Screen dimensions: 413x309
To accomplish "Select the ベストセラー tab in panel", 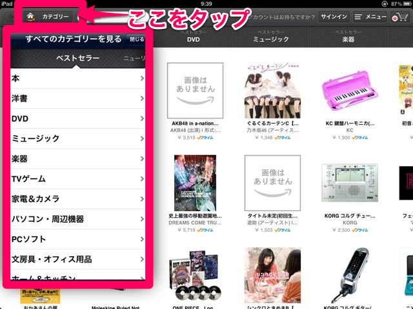I will pos(77,58).
